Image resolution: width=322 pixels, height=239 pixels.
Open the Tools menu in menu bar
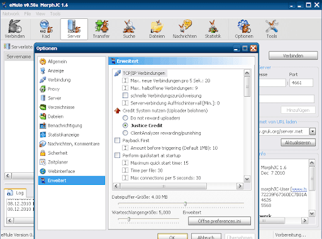(x=55, y=14)
